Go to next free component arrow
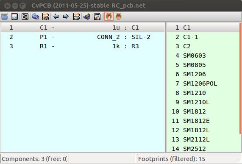The width and height of the screenshot is (242, 164). (x=66, y=17)
